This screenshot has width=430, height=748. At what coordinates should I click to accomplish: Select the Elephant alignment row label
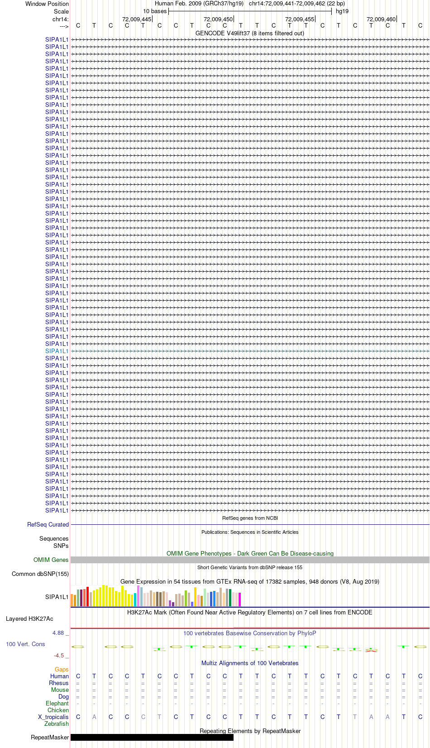coord(57,703)
